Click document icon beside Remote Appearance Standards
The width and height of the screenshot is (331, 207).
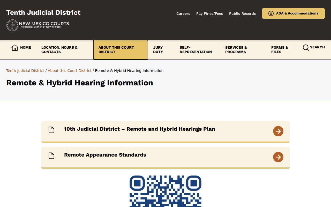[51, 156]
